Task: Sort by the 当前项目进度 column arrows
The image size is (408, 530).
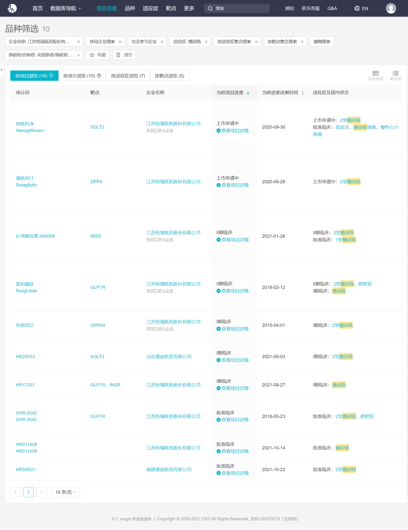Action: click(248, 93)
